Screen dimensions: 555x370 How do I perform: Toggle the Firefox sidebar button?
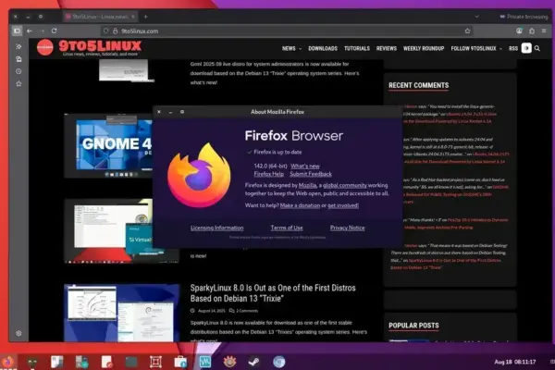click(x=17, y=31)
